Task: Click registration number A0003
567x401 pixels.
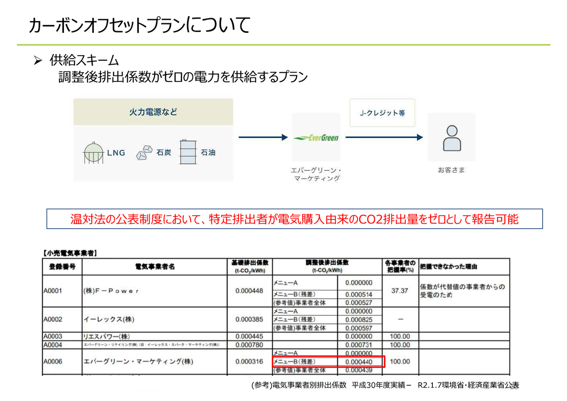Action: pos(53,336)
